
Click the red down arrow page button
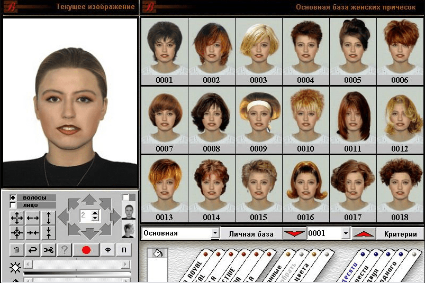point(294,234)
